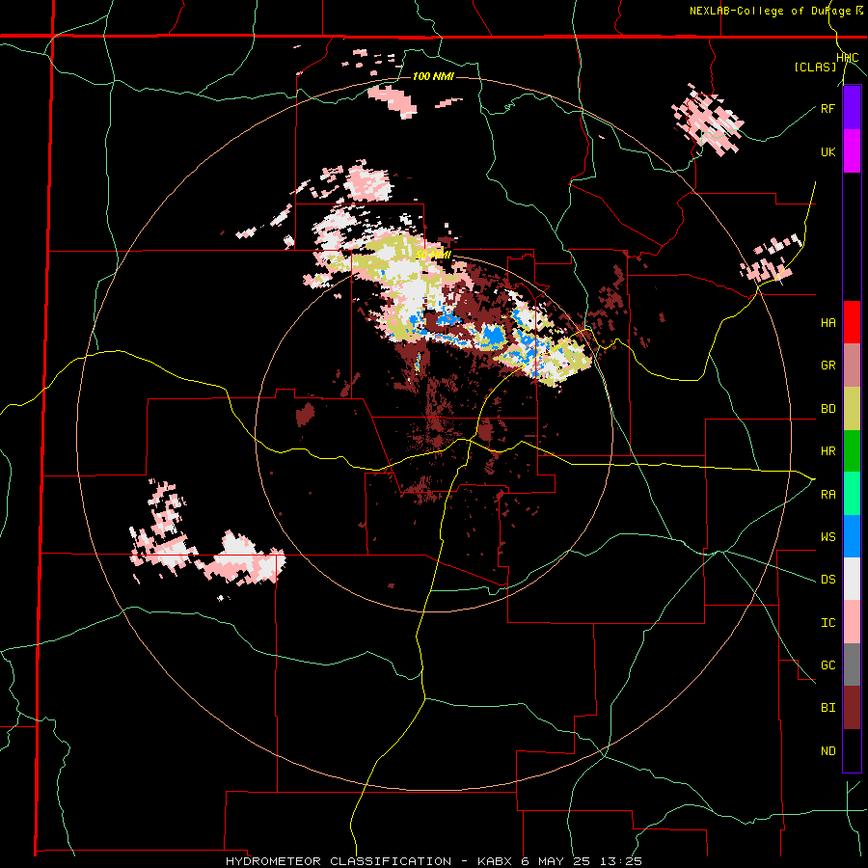Select the dusty pink GR legend swatch
Viewport: 868px width, 868px height.
(x=852, y=366)
